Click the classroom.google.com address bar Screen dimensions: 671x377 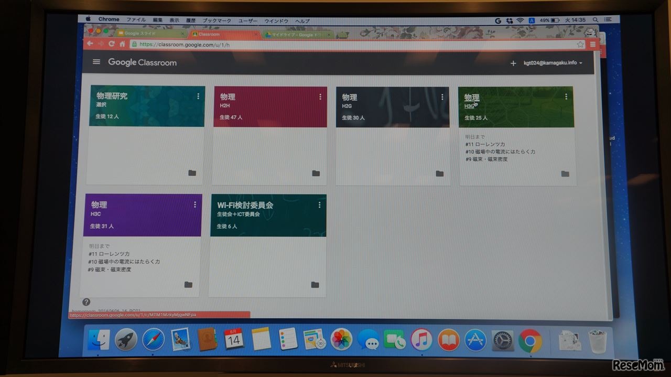point(357,45)
